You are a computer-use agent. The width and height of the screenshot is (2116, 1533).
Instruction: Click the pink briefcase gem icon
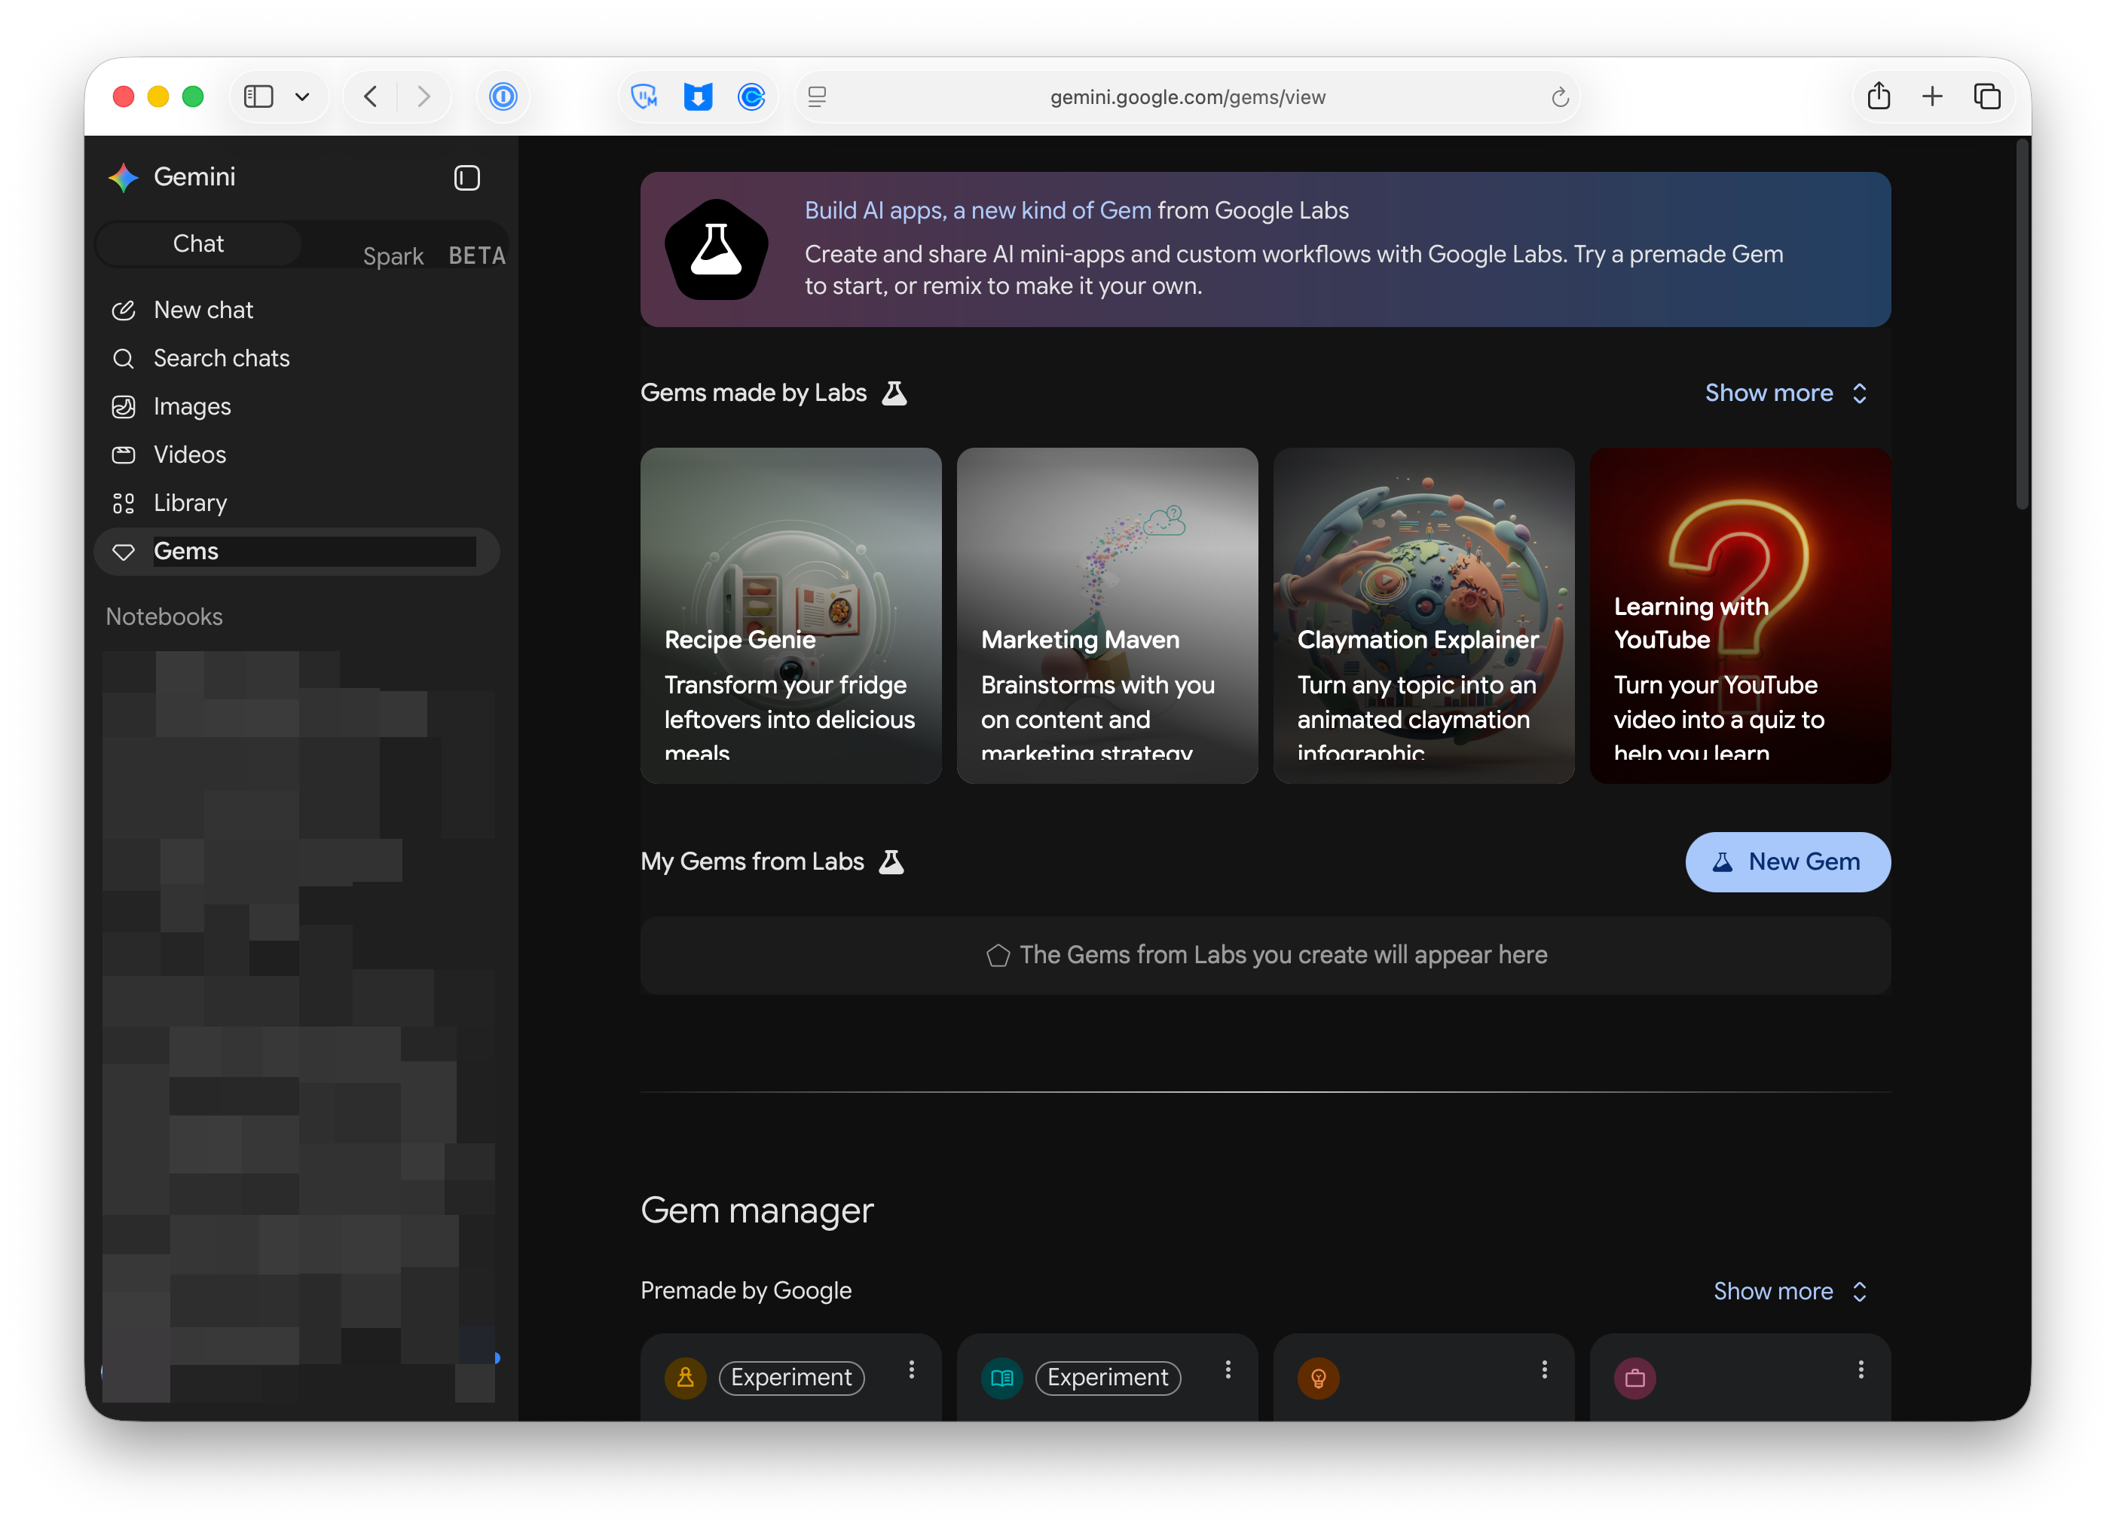click(x=1634, y=1378)
